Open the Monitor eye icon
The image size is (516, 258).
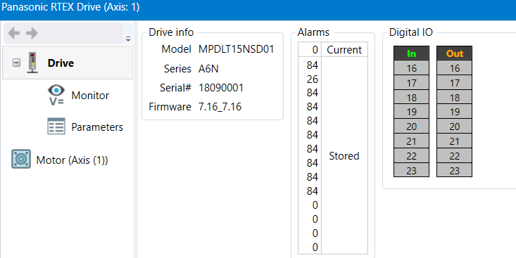click(x=56, y=96)
